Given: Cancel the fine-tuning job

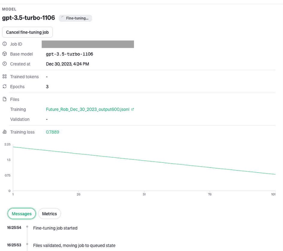Looking at the screenshot, I should click(28, 32).
